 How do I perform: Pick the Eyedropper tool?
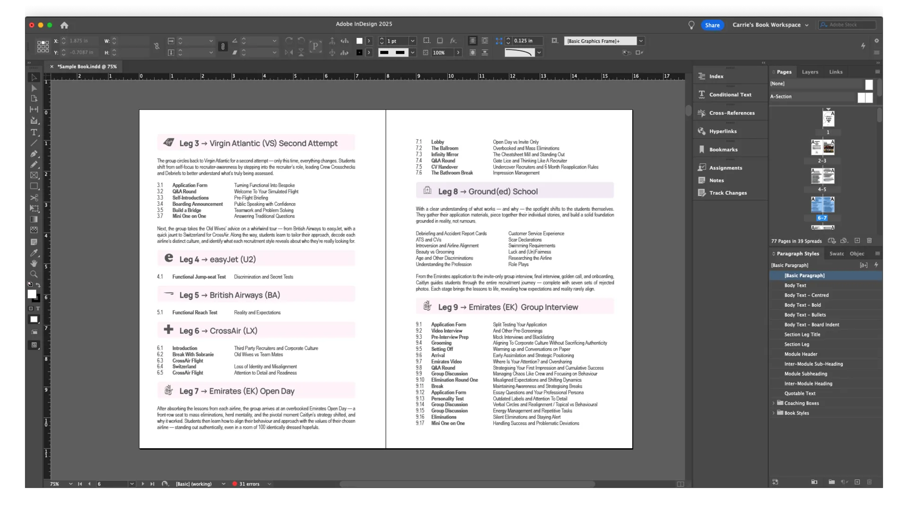[x=34, y=253]
